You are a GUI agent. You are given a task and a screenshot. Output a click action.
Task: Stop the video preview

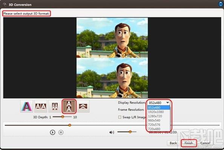pyautogui.click(x=61, y=132)
